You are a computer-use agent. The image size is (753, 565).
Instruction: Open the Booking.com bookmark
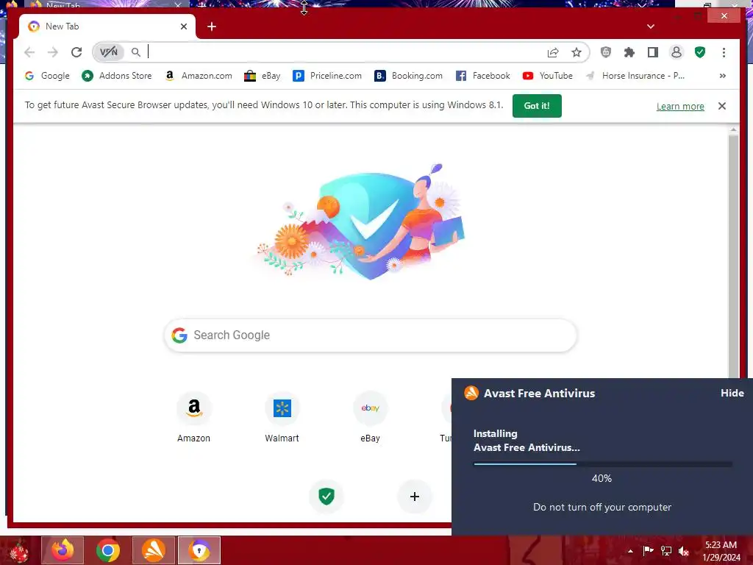coord(409,76)
